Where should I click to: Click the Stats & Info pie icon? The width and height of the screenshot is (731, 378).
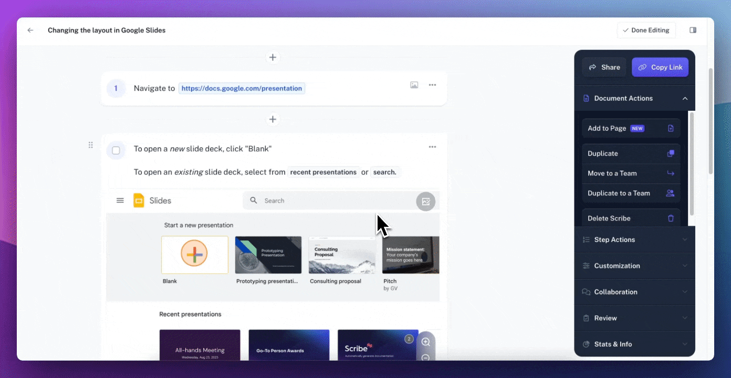tap(587, 344)
